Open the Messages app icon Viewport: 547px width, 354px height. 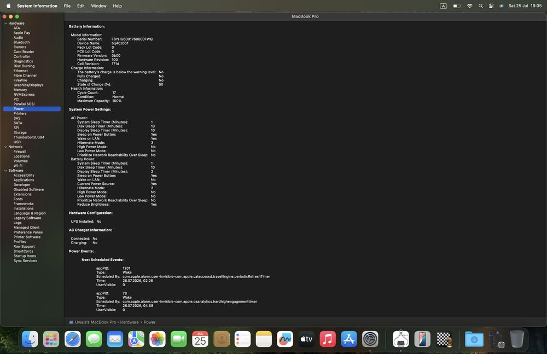pos(94,339)
